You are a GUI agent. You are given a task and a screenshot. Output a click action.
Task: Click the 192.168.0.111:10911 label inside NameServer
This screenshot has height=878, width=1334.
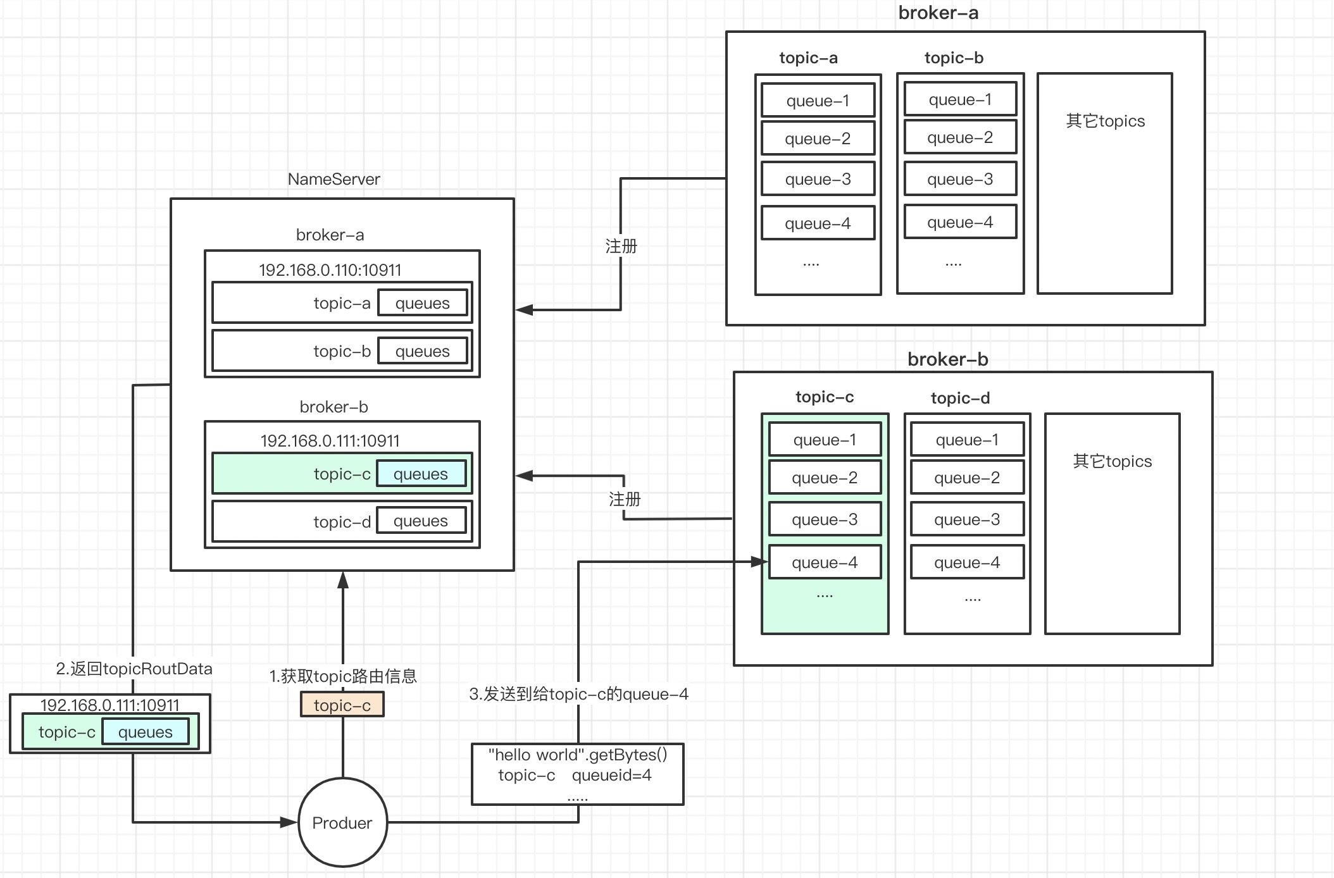point(330,441)
